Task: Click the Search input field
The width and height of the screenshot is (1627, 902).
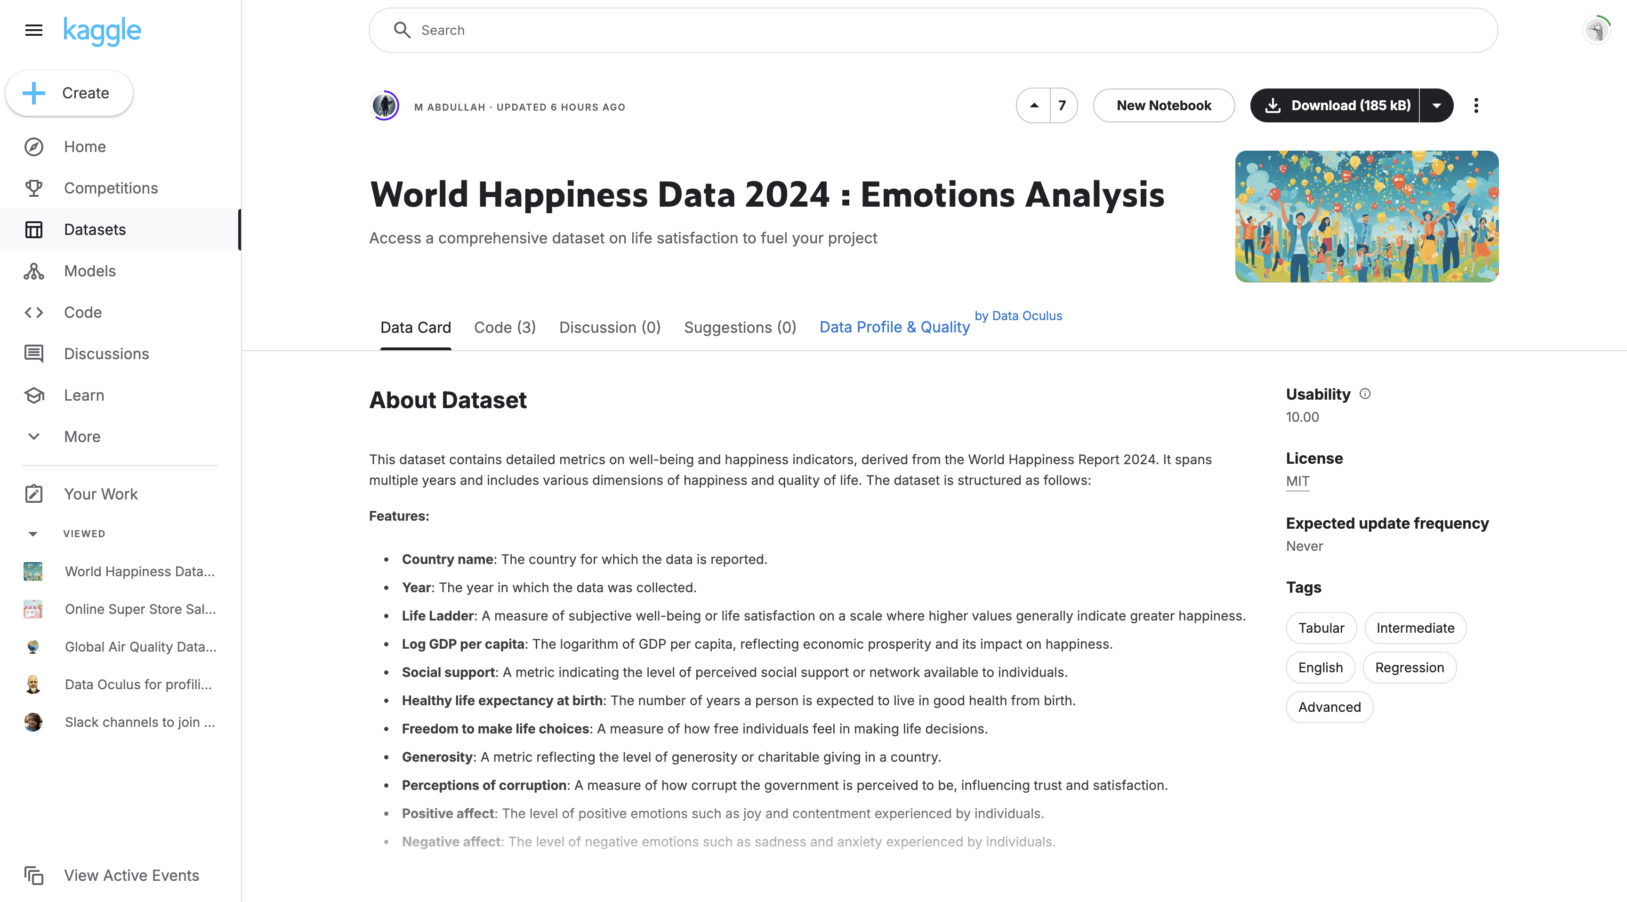Action: pos(933,30)
